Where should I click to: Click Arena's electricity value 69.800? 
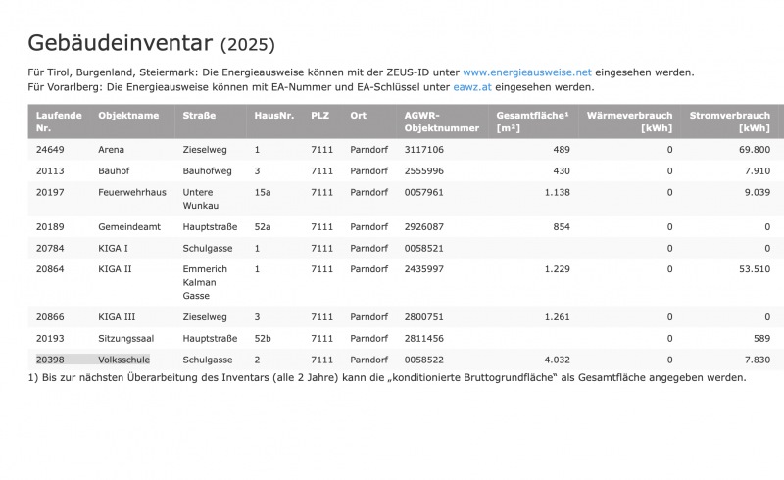754,150
